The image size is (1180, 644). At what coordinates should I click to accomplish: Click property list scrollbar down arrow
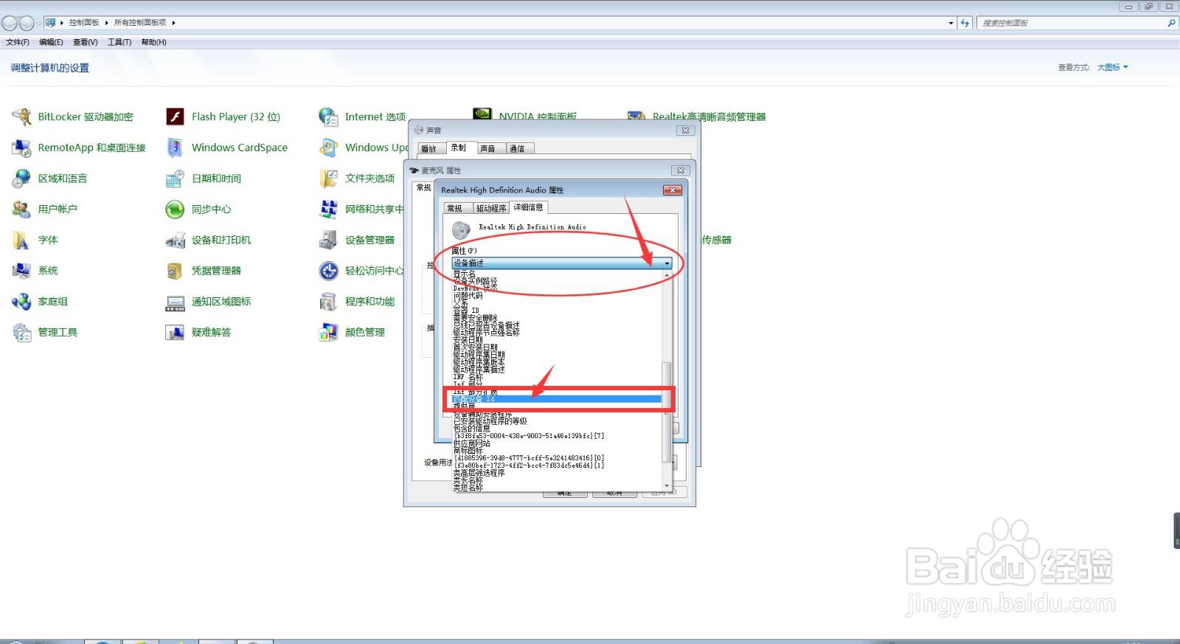click(667, 486)
